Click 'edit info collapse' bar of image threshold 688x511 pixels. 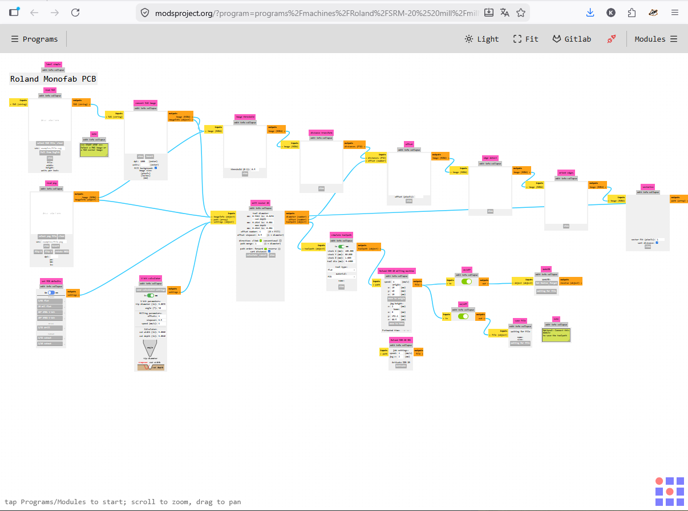tap(245, 122)
